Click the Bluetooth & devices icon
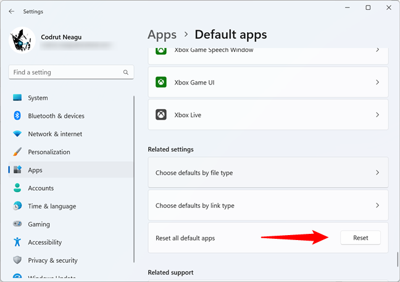The image size is (400, 282). (17, 116)
